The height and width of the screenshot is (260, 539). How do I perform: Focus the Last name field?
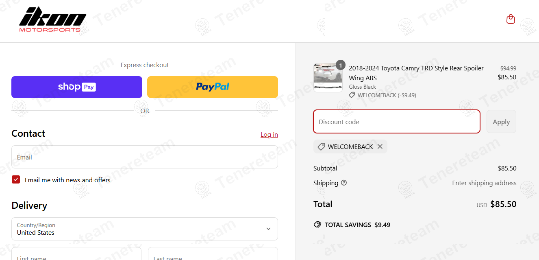pos(213,256)
